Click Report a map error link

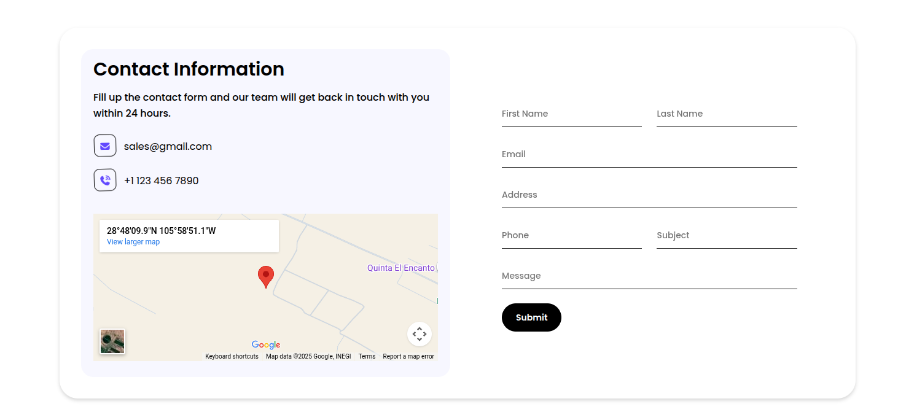(408, 357)
